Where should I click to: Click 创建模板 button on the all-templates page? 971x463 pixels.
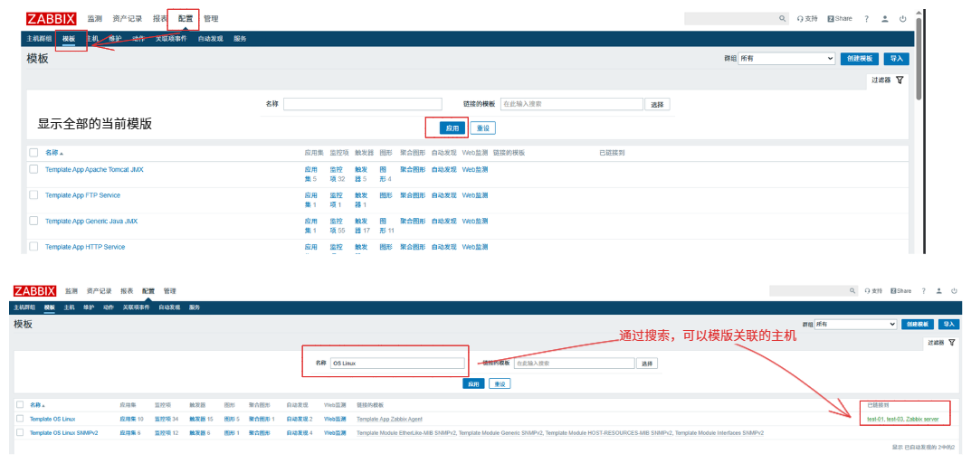pos(860,58)
